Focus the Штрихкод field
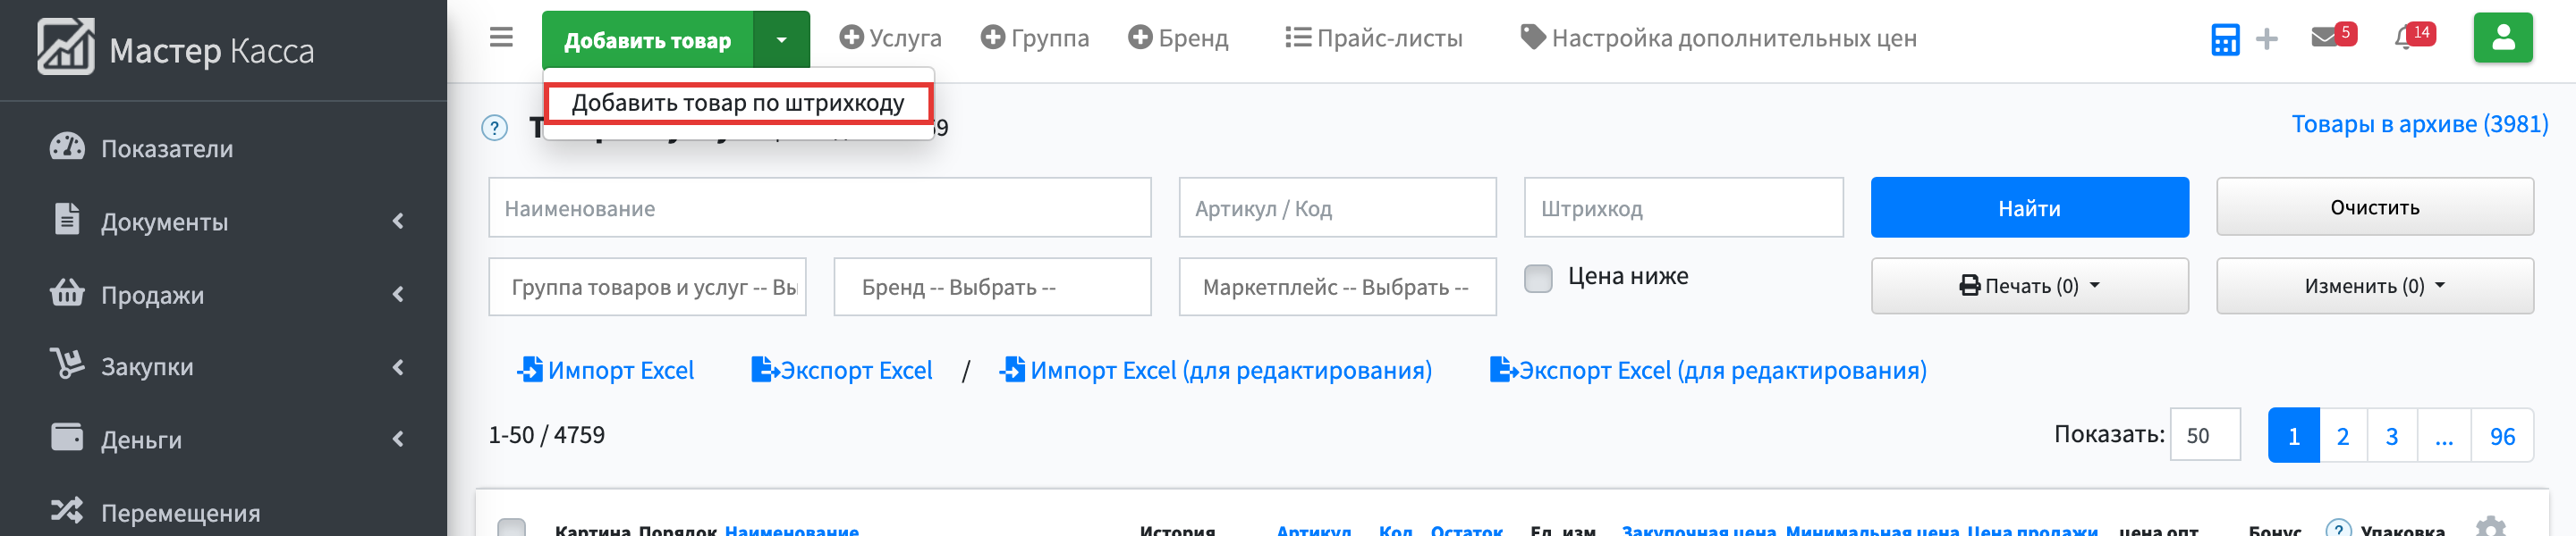2576x536 pixels. pyautogui.click(x=1684, y=207)
